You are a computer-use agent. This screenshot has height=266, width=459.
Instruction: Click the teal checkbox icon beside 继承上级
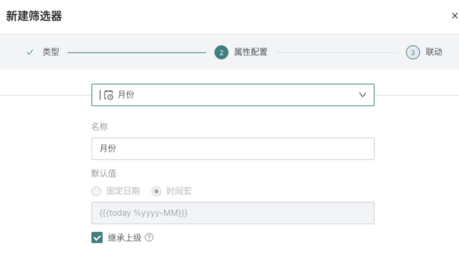(x=97, y=237)
